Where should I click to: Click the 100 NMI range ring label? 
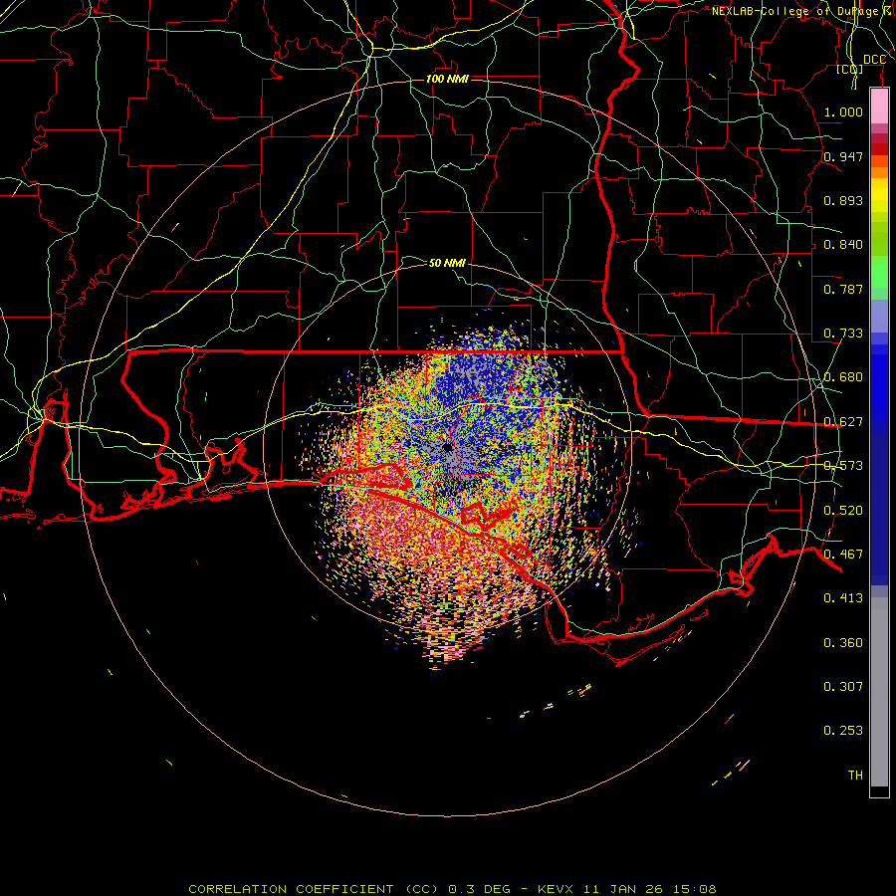coord(447,79)
